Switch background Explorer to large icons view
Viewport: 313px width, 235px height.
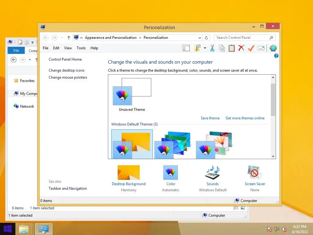tap(243, 208)
